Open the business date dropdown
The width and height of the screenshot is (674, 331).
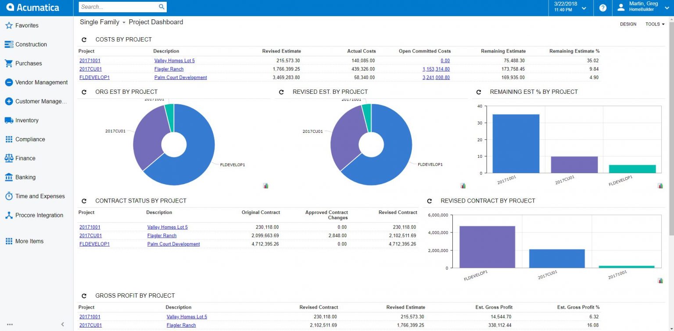tap(584, 7)
